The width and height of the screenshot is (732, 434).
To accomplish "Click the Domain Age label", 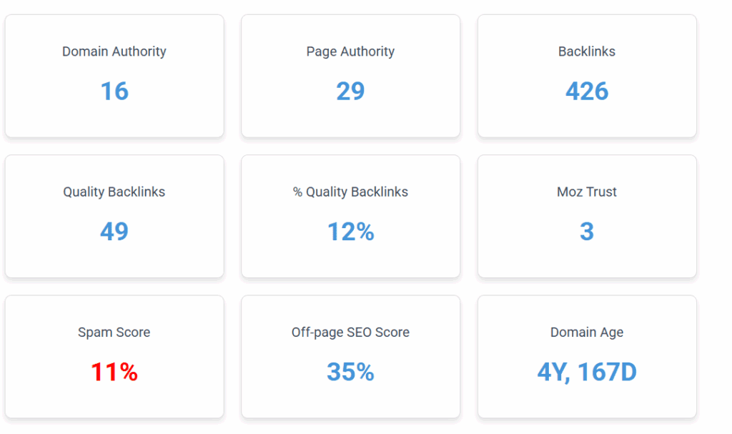I will pyautogui.click(x=587, y=332).
